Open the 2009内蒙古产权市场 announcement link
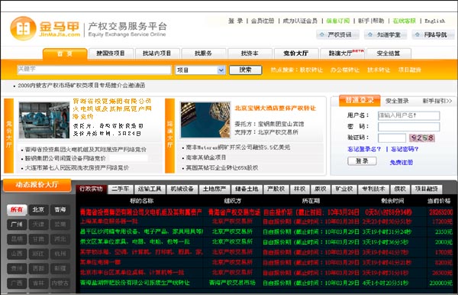Viewport: 458px width, 295px height. (x=81, y=86)
